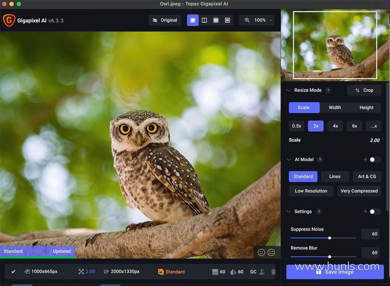Delete the image with trash icon
The height and width of the screenshot is (286, 390).
(x=273, y=272)
